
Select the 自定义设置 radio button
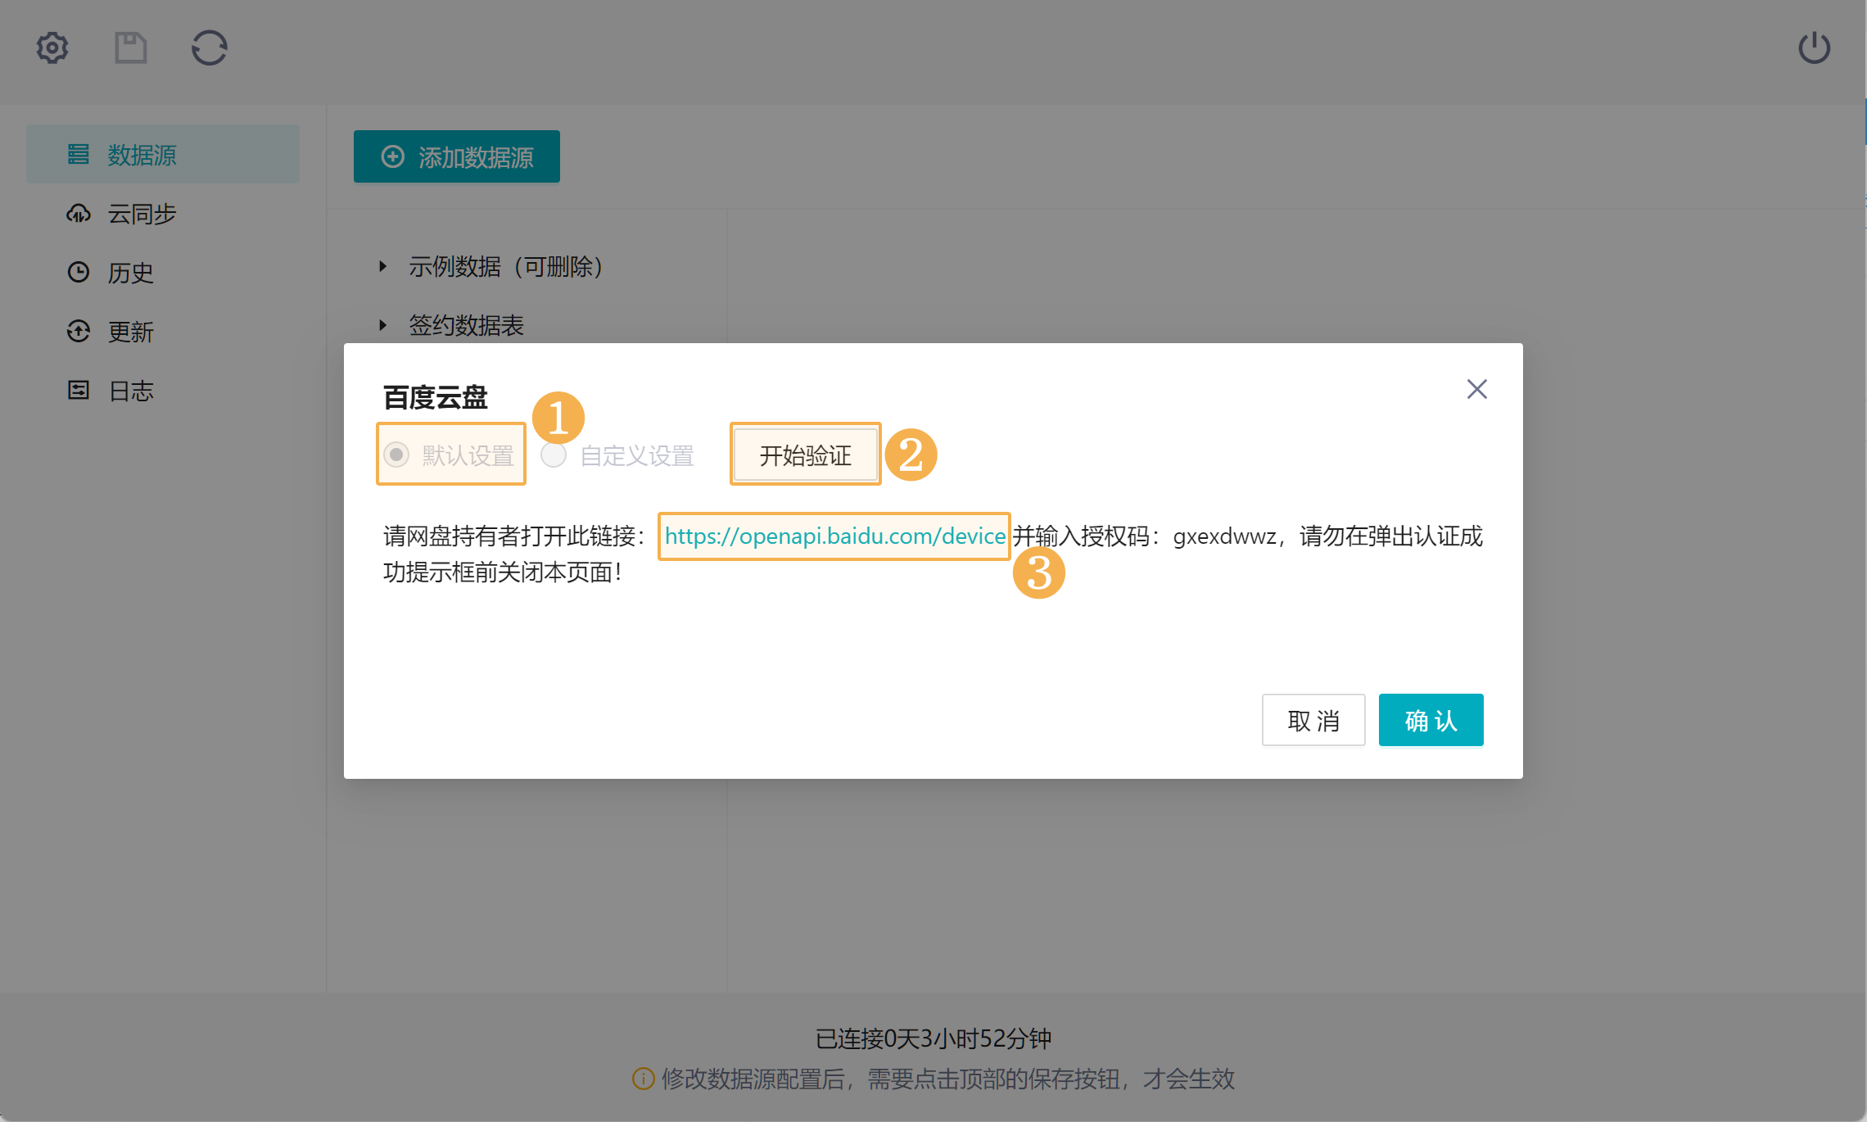coord(554,455)
